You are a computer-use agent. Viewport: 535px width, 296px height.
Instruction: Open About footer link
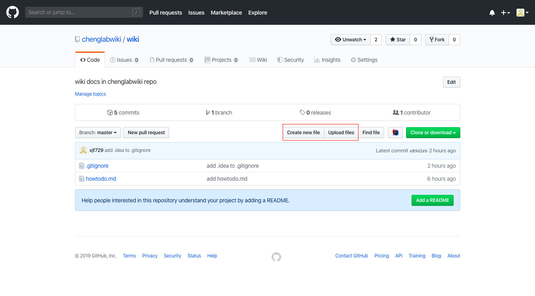click(454, 256)
